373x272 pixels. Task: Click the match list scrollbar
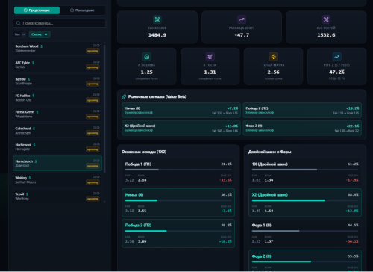(104, 108)
